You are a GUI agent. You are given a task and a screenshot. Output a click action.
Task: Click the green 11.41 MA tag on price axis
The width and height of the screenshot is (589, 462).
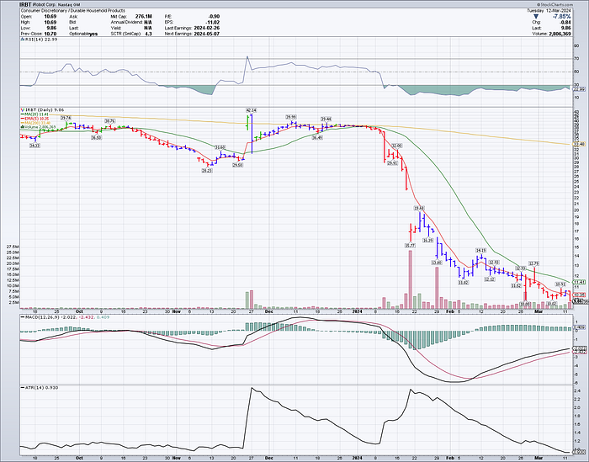click(579, 282)
